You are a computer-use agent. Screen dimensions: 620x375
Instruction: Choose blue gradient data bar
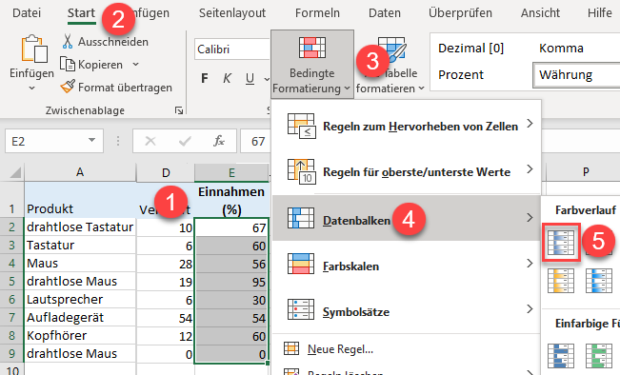point(561,242)
